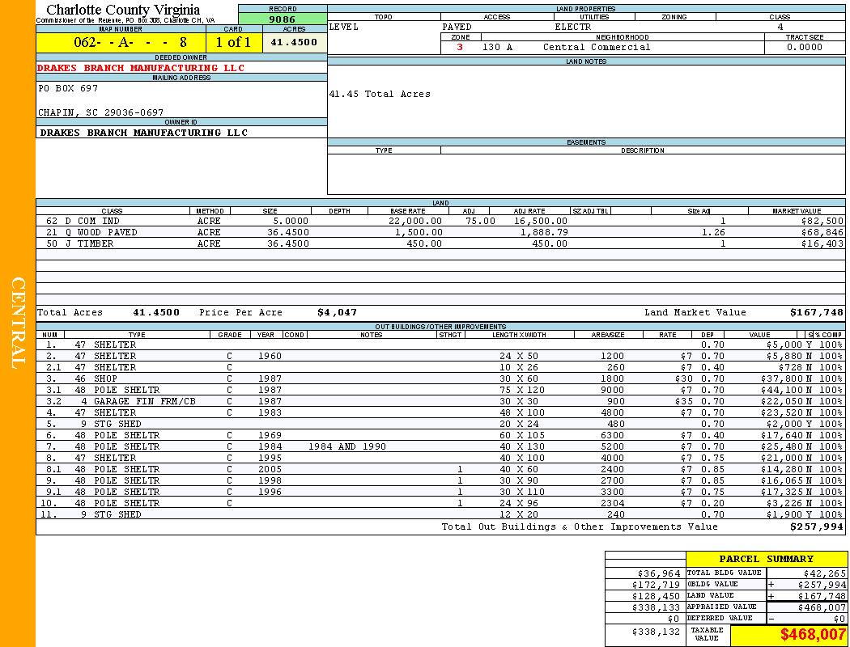
Task: Select the 50 J TIMBER land row
Action: (x=440, y=243)
